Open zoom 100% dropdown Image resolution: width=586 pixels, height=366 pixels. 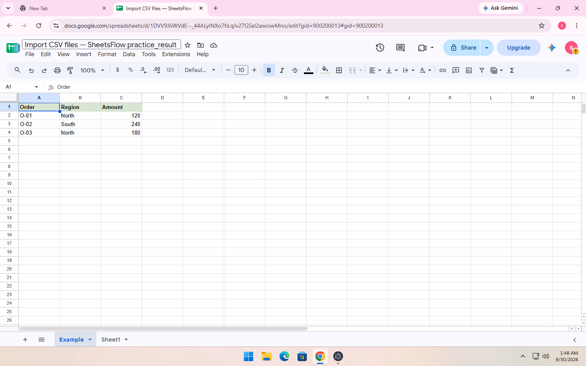(x=92, y=70)
